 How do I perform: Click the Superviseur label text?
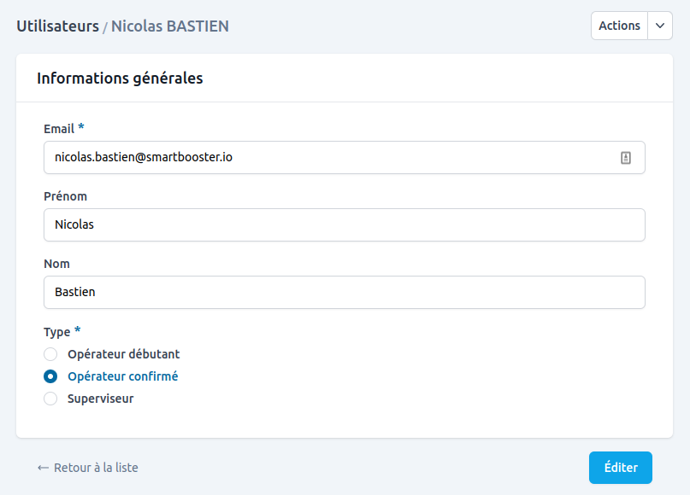point(100,399)
